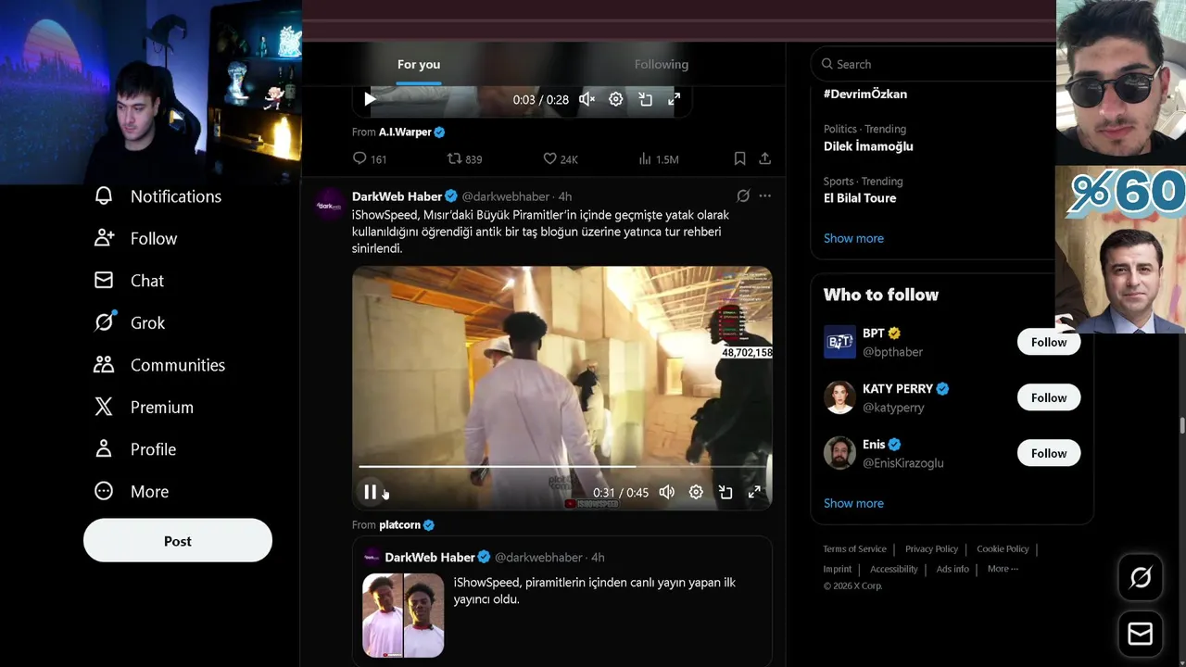Open the Terms of Service link
1186x667 pixels.
[x=854, y=549]
